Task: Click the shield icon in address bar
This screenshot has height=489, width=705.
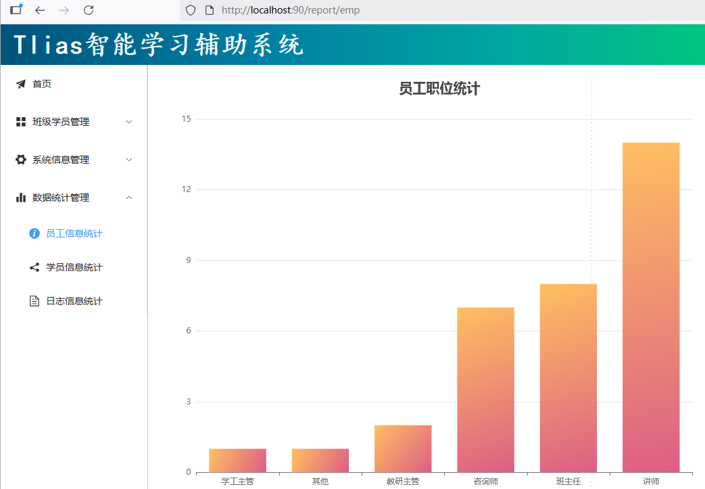Action: [191, 10]
